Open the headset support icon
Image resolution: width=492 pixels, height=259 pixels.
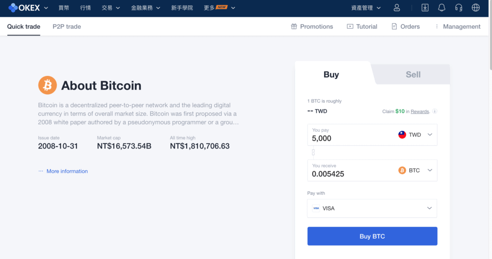coord(458,8)
